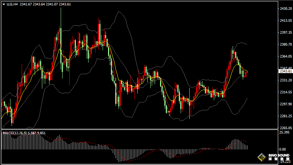Click the current price tag 2343.61
Image resolution: width=293 pixels, height=165 pixels.
(285, 71)
